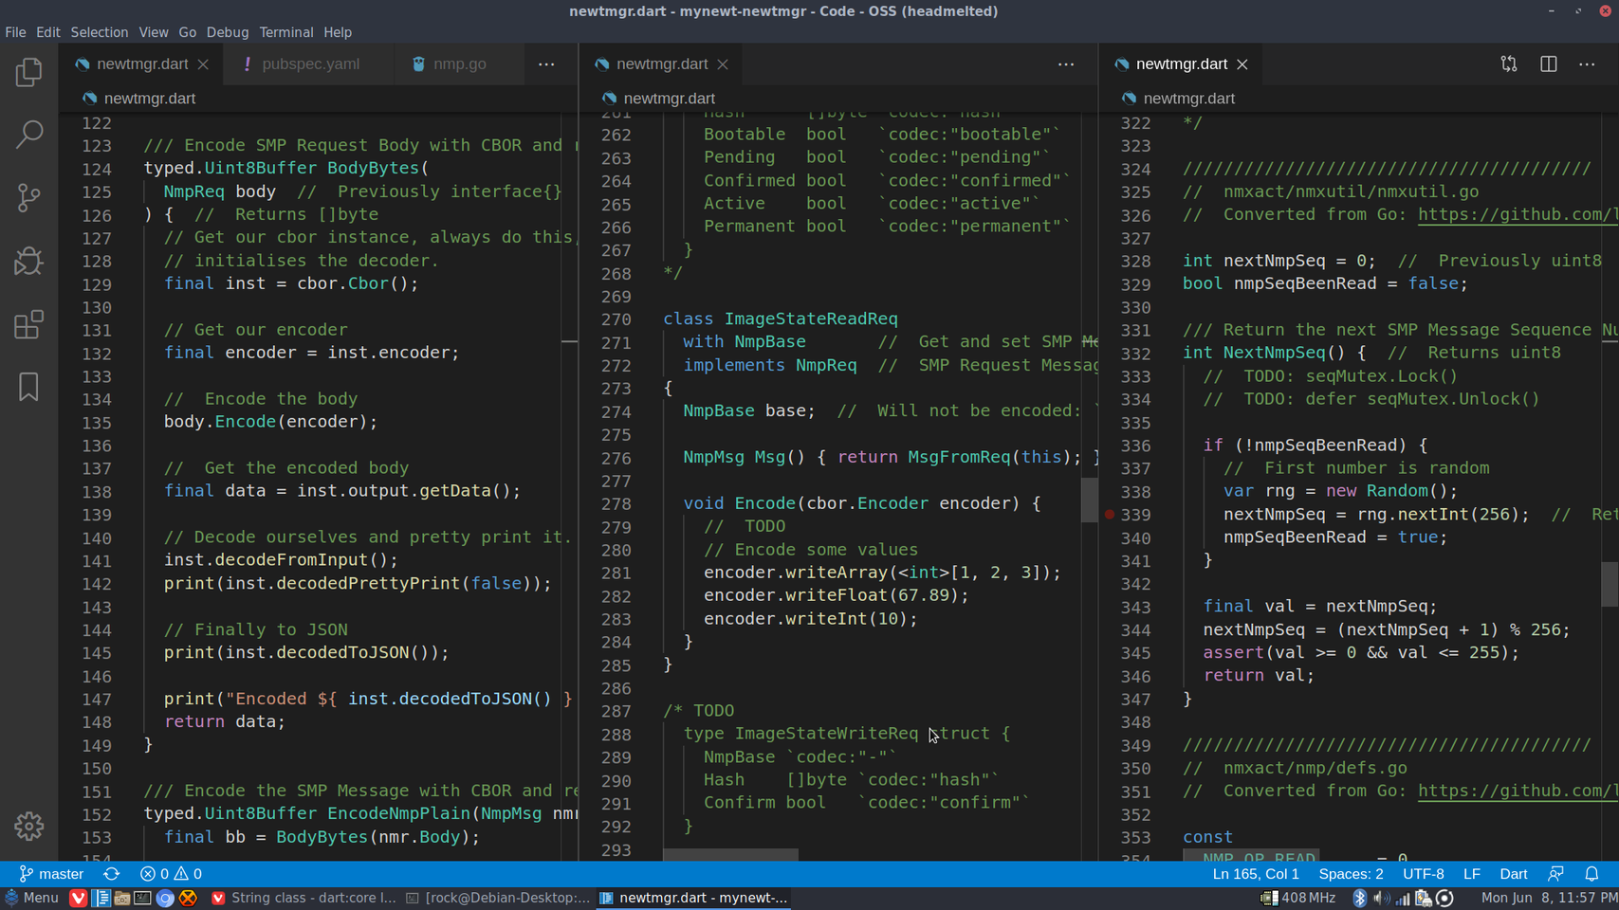Open the Debug view in activity bar

(x=28, y=261)
